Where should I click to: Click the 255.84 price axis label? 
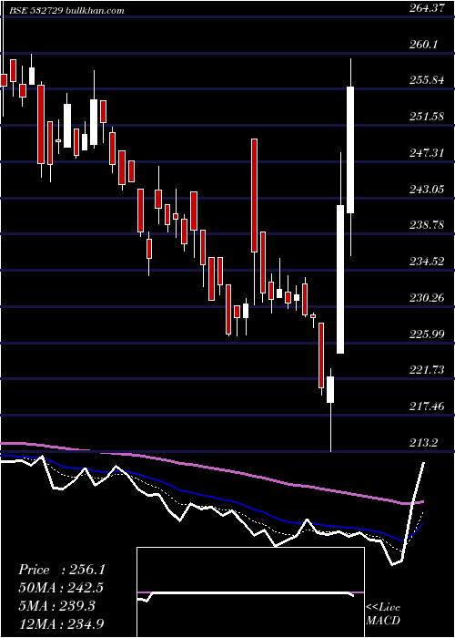(427, 80)
